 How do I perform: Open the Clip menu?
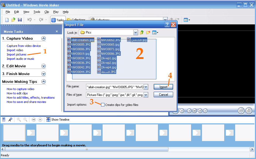tap(47, 12)
